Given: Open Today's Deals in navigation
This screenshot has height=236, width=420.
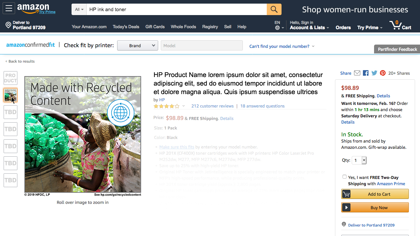Looking at the screenshot, I should pos(126,27).
